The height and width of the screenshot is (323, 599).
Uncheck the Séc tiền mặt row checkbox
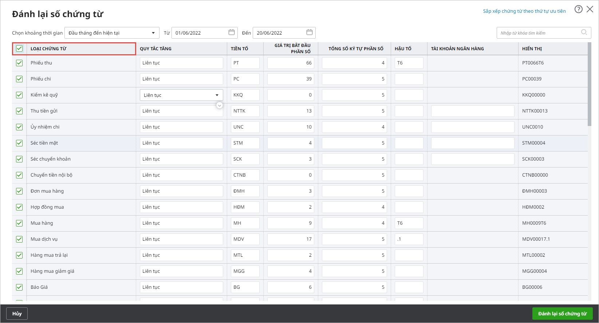[x=19, y=143]
